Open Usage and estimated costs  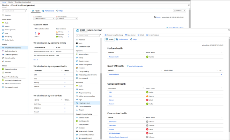point(13,80)
